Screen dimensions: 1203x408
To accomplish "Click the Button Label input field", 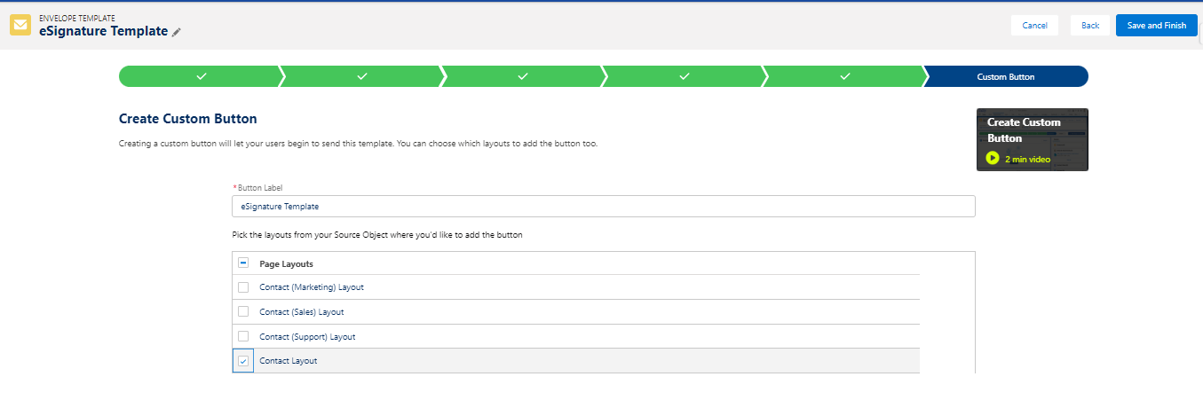I will 603,206.
